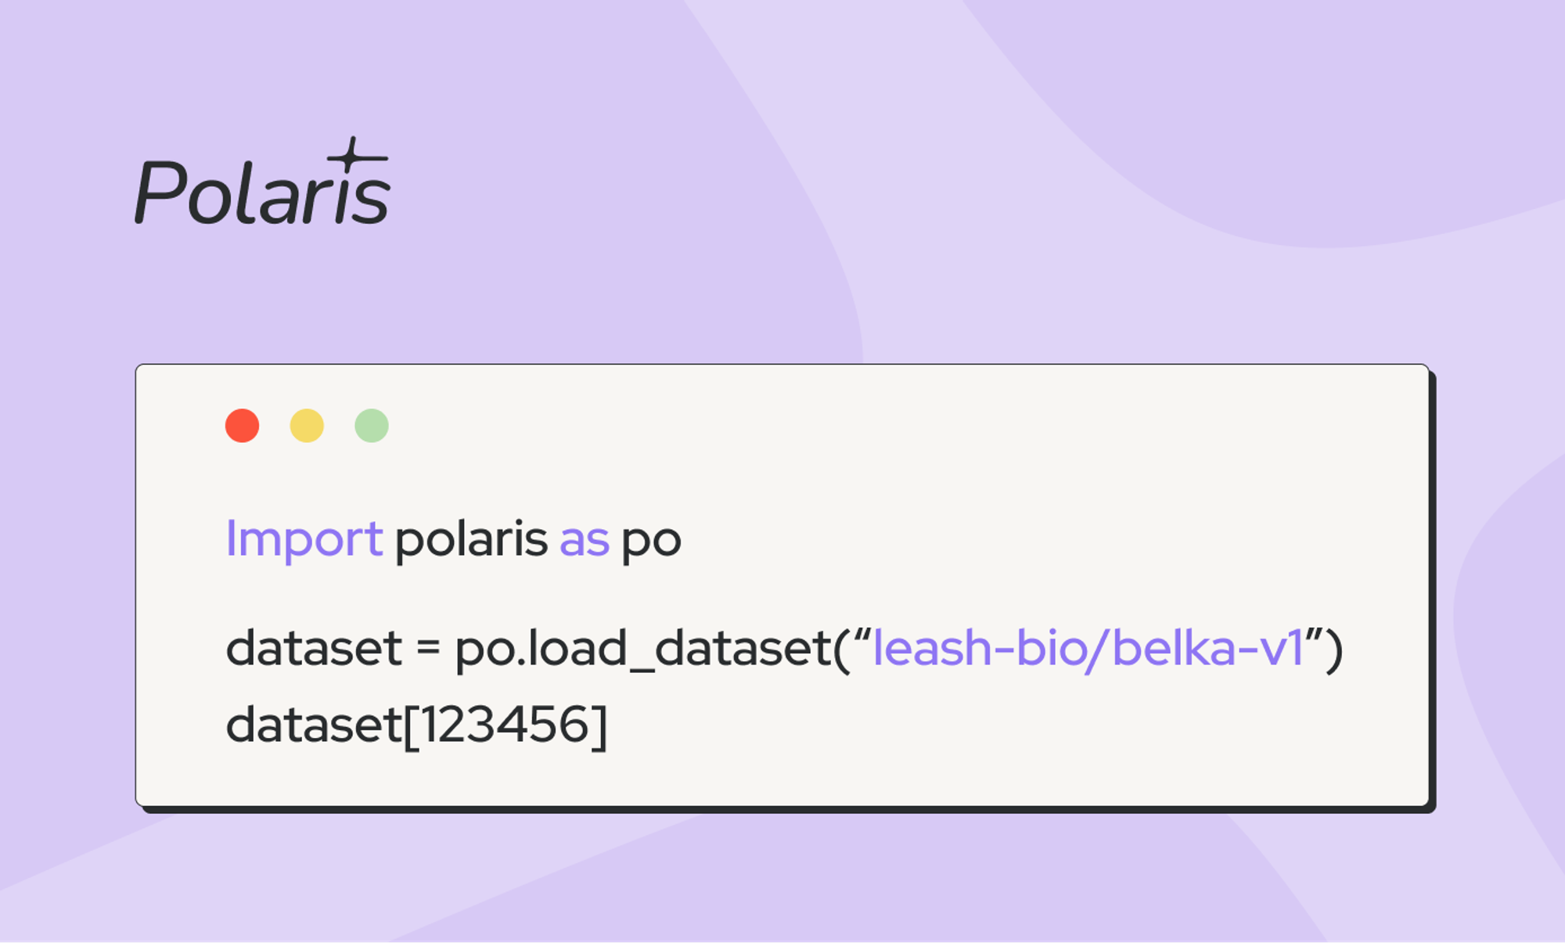Click the word polaris in import line
This screenshot has height=943, width=1565.
470,539
